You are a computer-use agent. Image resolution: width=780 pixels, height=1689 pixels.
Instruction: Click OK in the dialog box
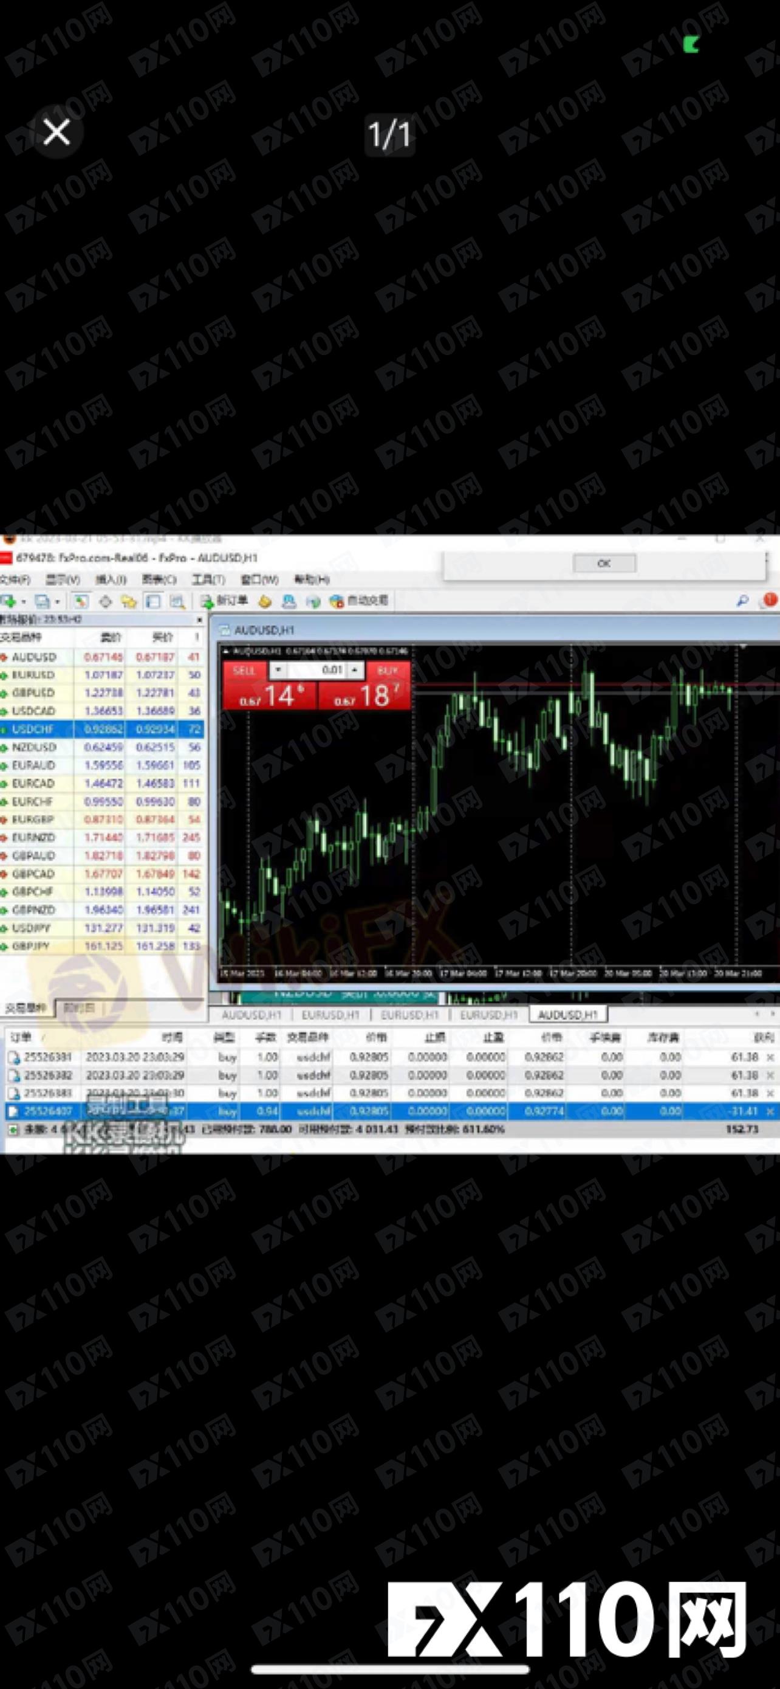(604, 563)
